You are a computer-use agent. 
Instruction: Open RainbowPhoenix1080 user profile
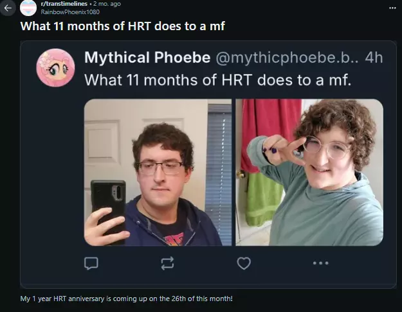click(70, 12)
